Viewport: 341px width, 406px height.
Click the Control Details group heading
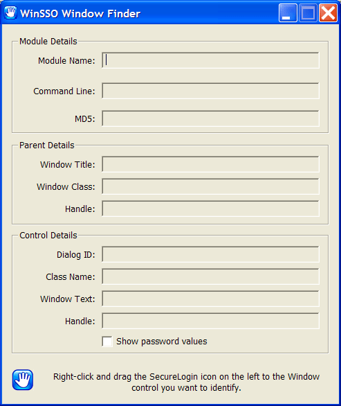(x=48, y=235)
